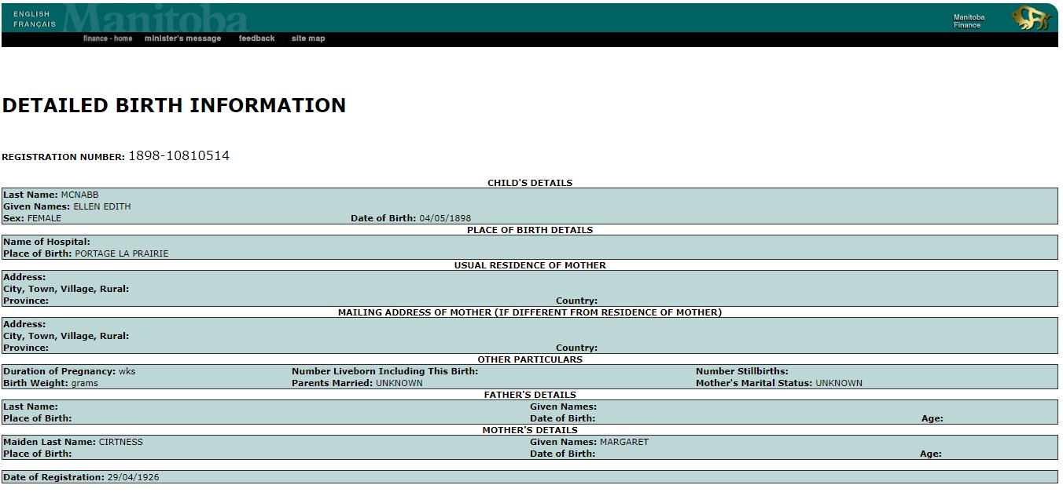Viewport: 1063px width, 496px height.
Task: Click the Other Particulars heading
Action: 530,359
